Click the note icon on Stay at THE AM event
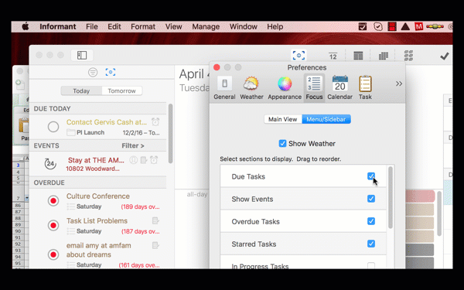Viewport: 464px width, 290px height. [x=144, y=160]
